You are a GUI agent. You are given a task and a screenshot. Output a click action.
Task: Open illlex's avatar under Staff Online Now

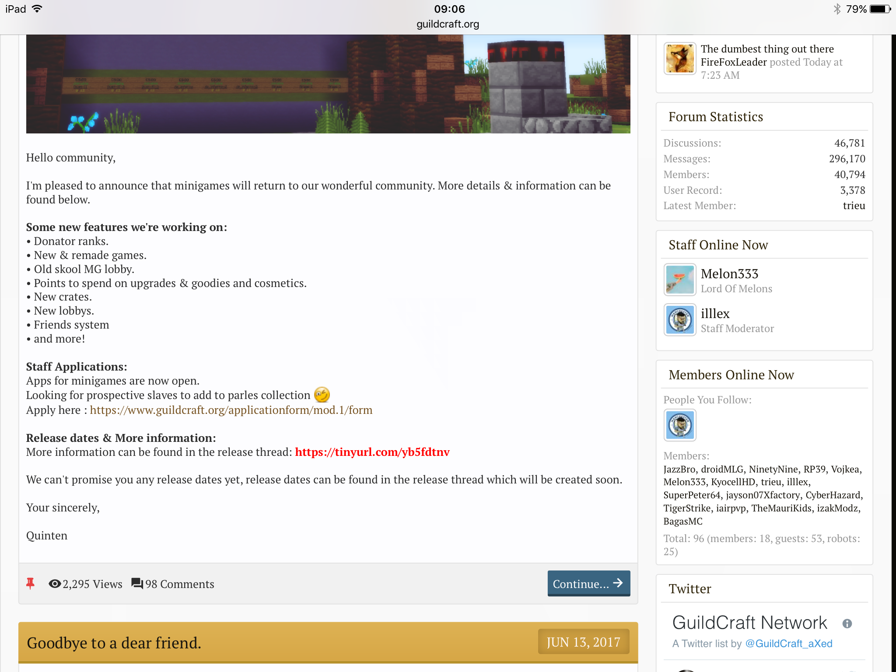680,319
